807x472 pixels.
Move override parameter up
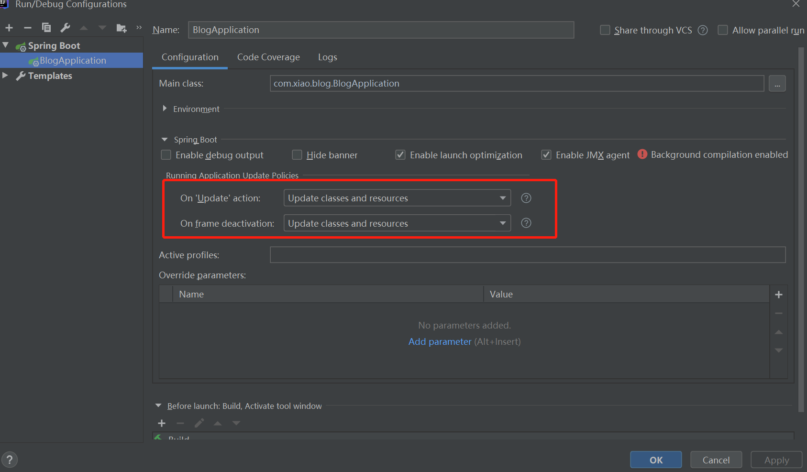[779, 332]
